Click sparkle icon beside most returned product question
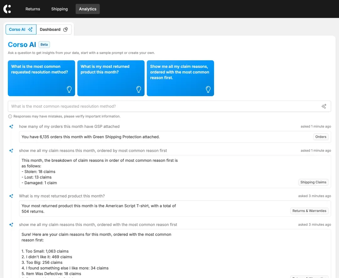The image size is (339, 278). (x=11, y=196)
